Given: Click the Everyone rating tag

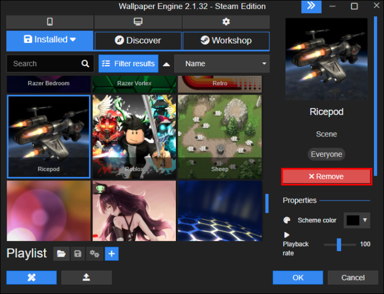Looking at the screenshot, I should (x=327, y=154).
